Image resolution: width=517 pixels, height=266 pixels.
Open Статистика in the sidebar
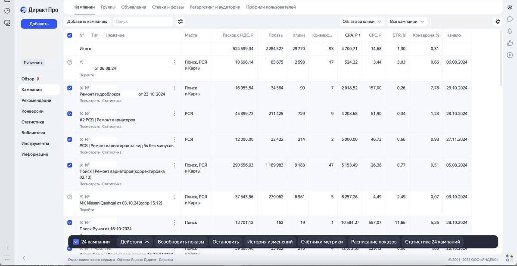pyautogui.click(x=33, y=122)
